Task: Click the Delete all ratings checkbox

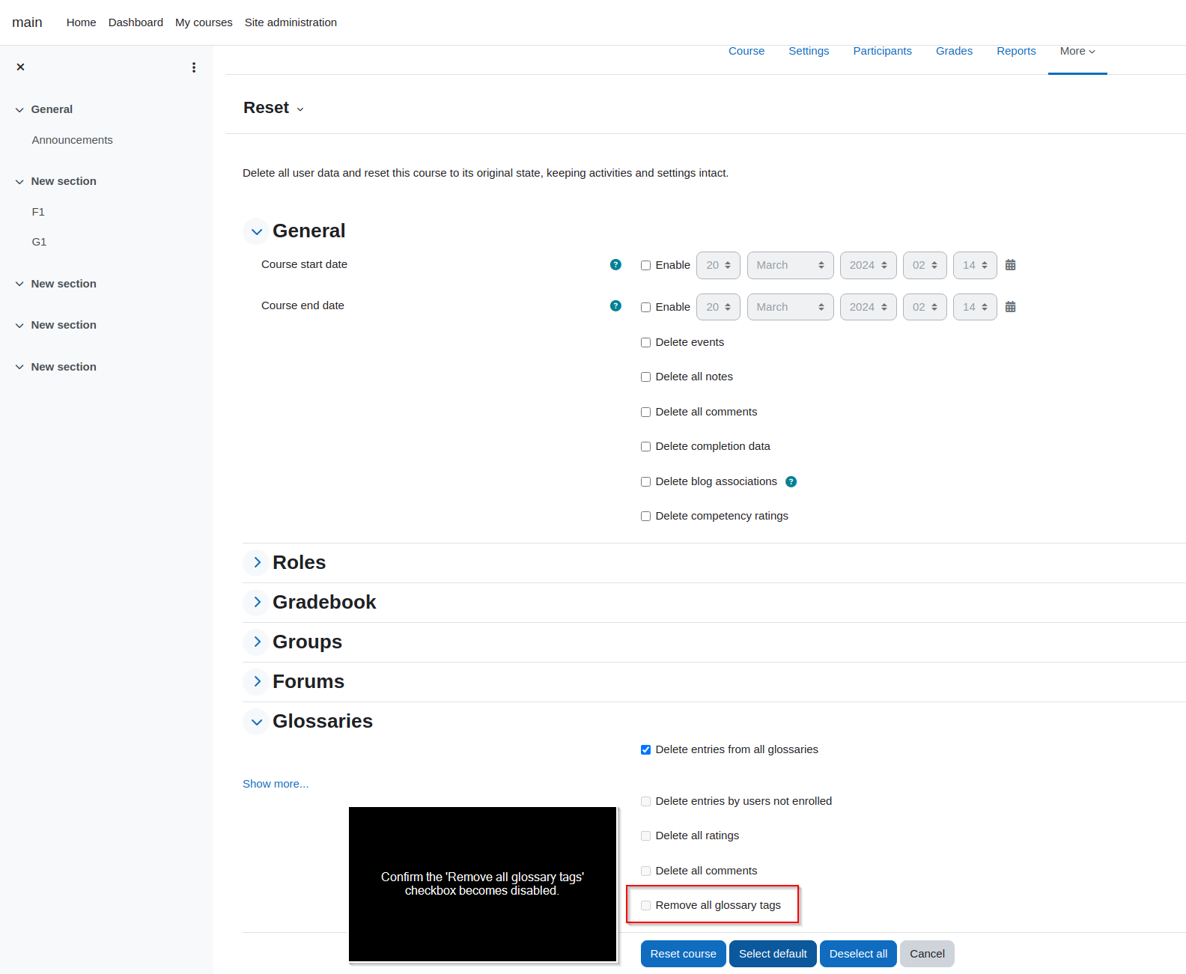Action: (x=645, y=835)
